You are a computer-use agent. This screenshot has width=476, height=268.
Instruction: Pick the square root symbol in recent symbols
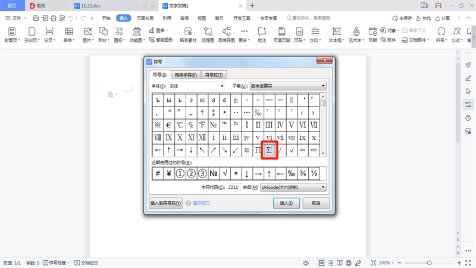click(224, 173)
